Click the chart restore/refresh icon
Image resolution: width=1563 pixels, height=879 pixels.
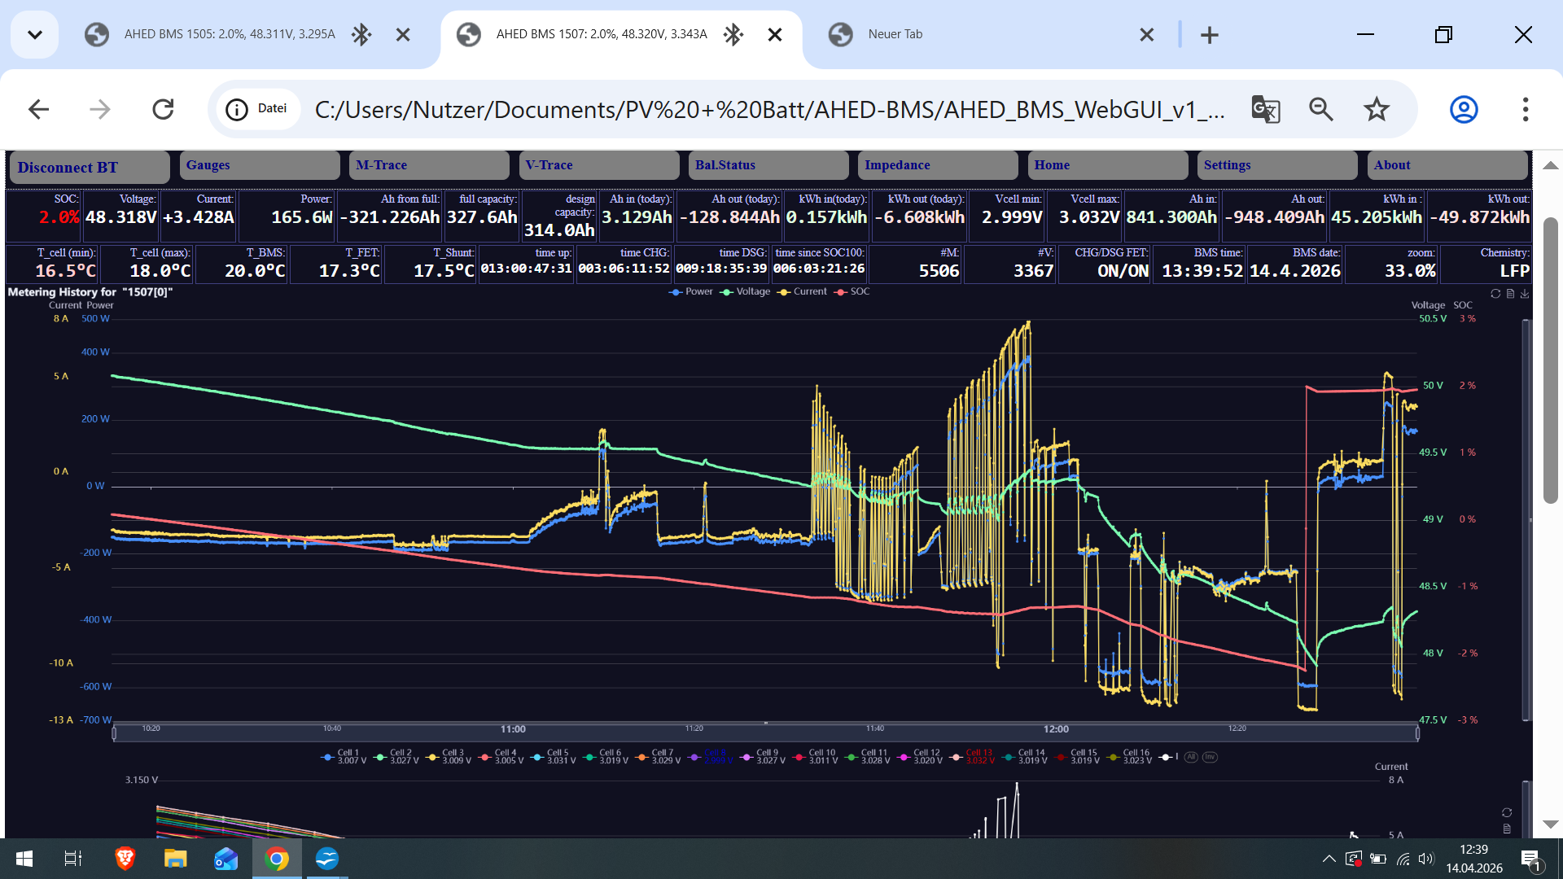1495,294
